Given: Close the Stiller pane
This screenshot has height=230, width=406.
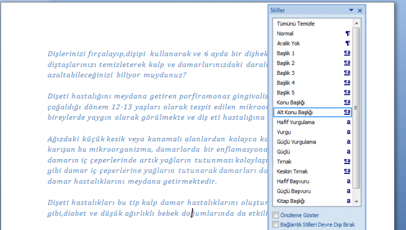Looking at the screenshot, I should (360, 11).
